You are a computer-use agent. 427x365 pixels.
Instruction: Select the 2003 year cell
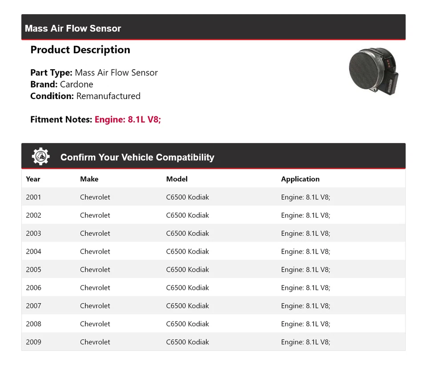coord(33,234)
